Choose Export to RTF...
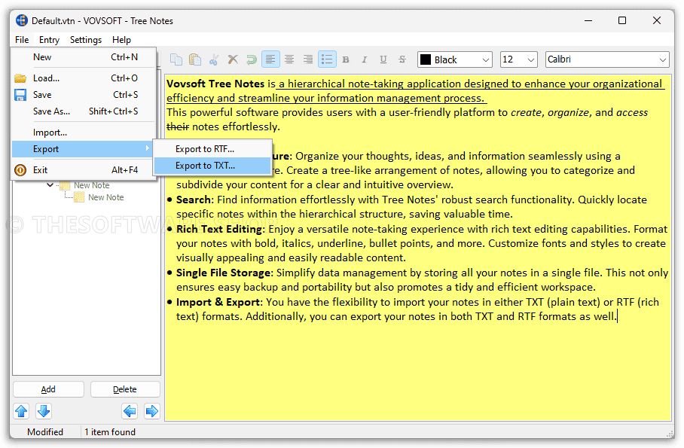 (x=212, y=149)
